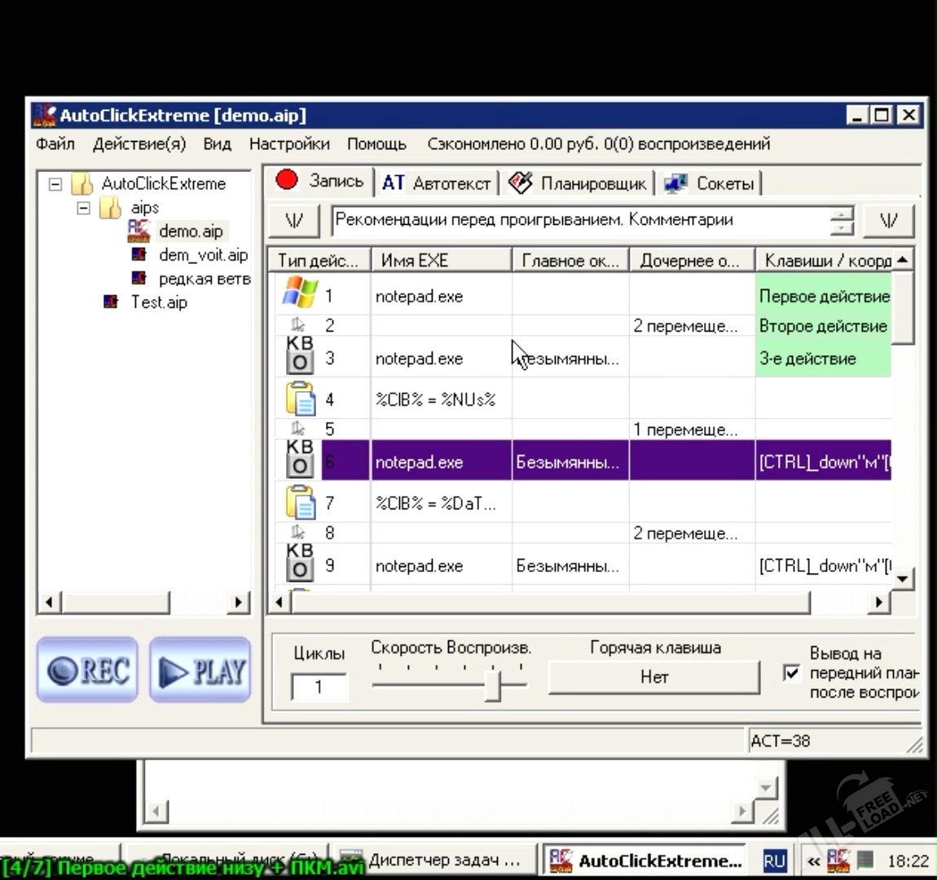Click the clipboard icon in row 4
This screenshot has width=937, height=880.
(301, 398)
